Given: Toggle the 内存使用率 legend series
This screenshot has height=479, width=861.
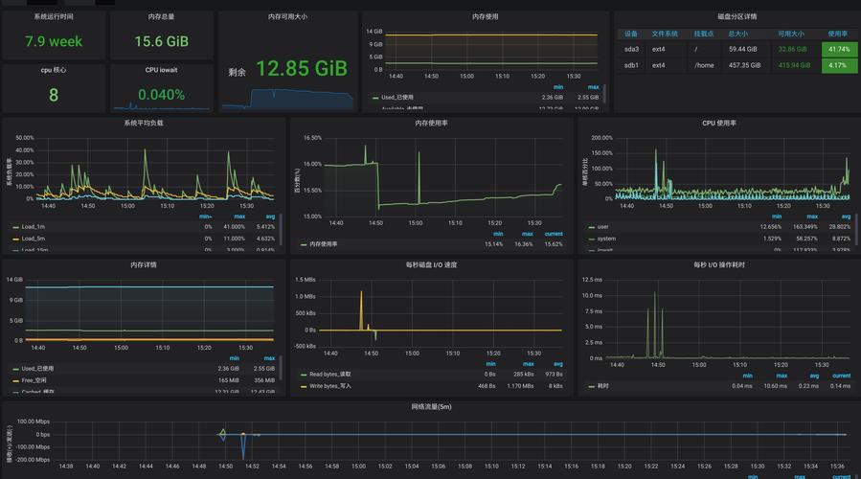Looking at the screenshot, I should click(x=324, y=244).
